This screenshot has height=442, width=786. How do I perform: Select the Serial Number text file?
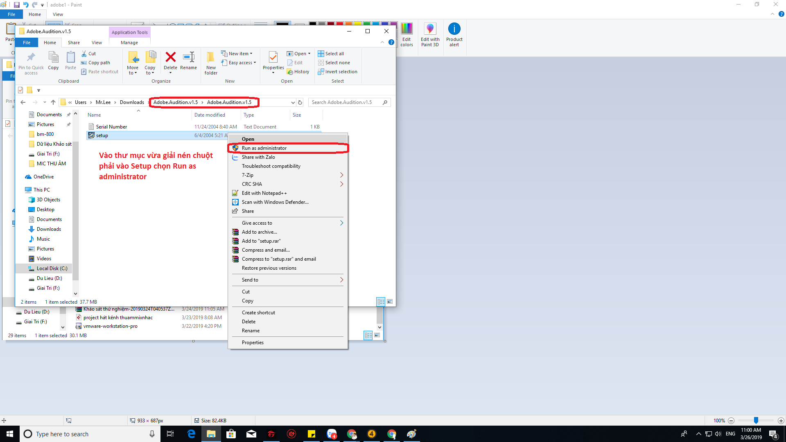point(111,127)
